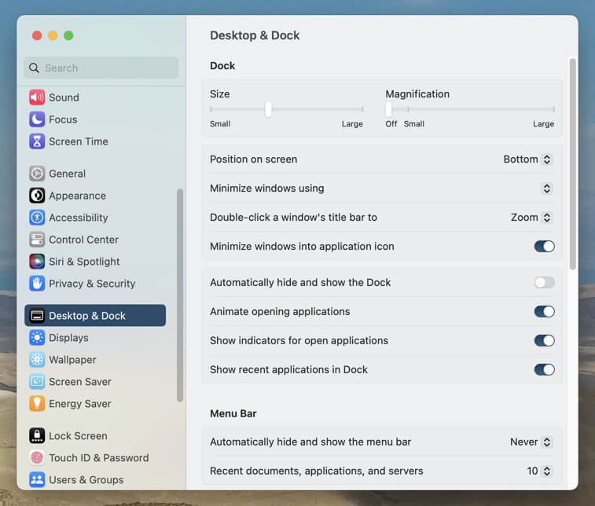Open Minimize windows using dropdown
Screen dimensions: 595x506
[546, 189]
